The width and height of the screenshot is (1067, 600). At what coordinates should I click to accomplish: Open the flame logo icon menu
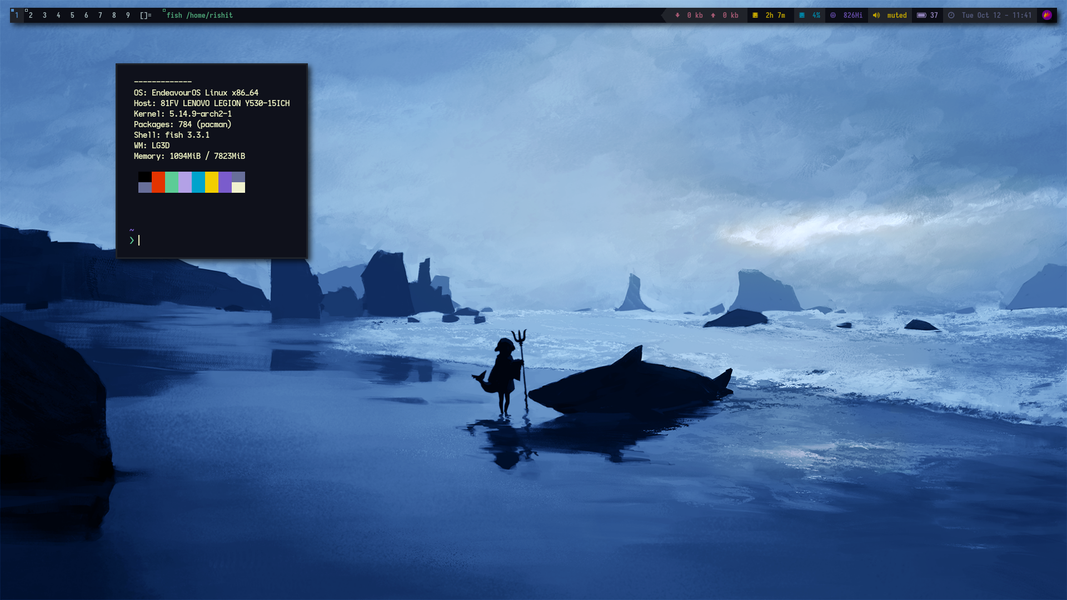[x=1047, y=16]
